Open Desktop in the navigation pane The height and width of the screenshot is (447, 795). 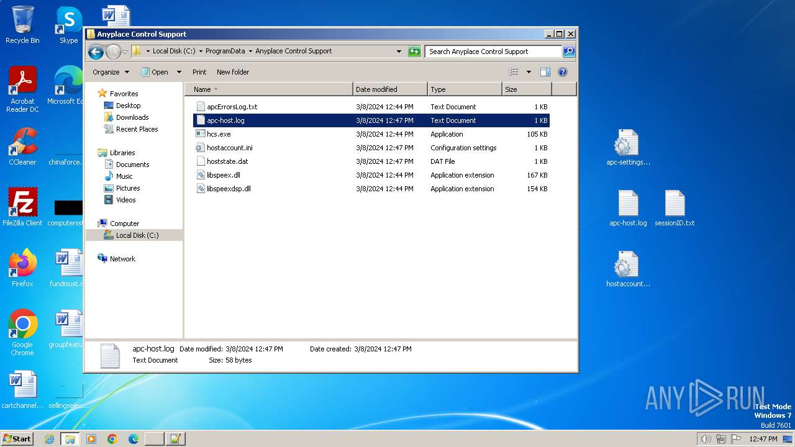click(128, 106)
